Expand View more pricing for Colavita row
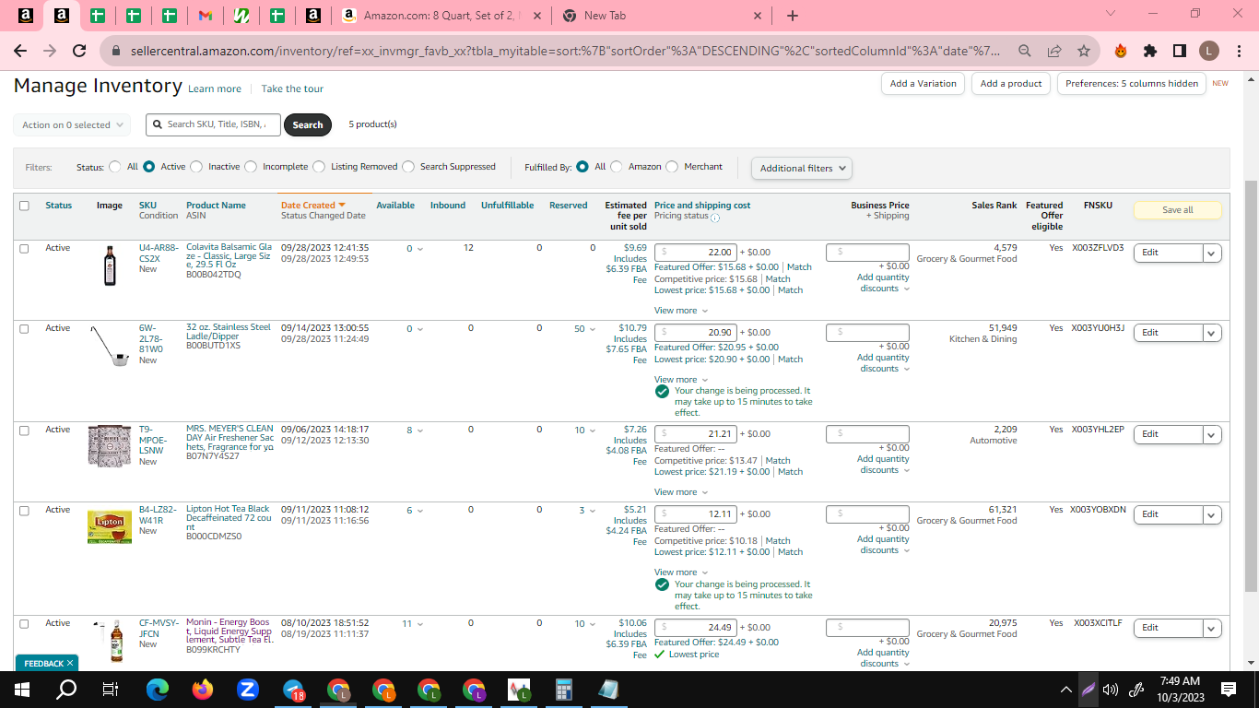The width and height of the screenshot is (1259, 708). (x=681, y=311)
